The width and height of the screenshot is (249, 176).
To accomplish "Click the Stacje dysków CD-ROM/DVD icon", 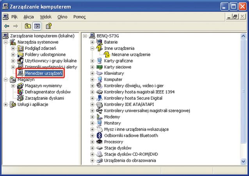I will pos(100,154).
